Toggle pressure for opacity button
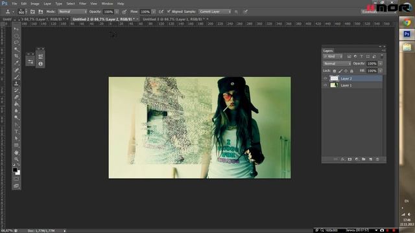Viewport: 415px width, 233px height. (124, 12)
